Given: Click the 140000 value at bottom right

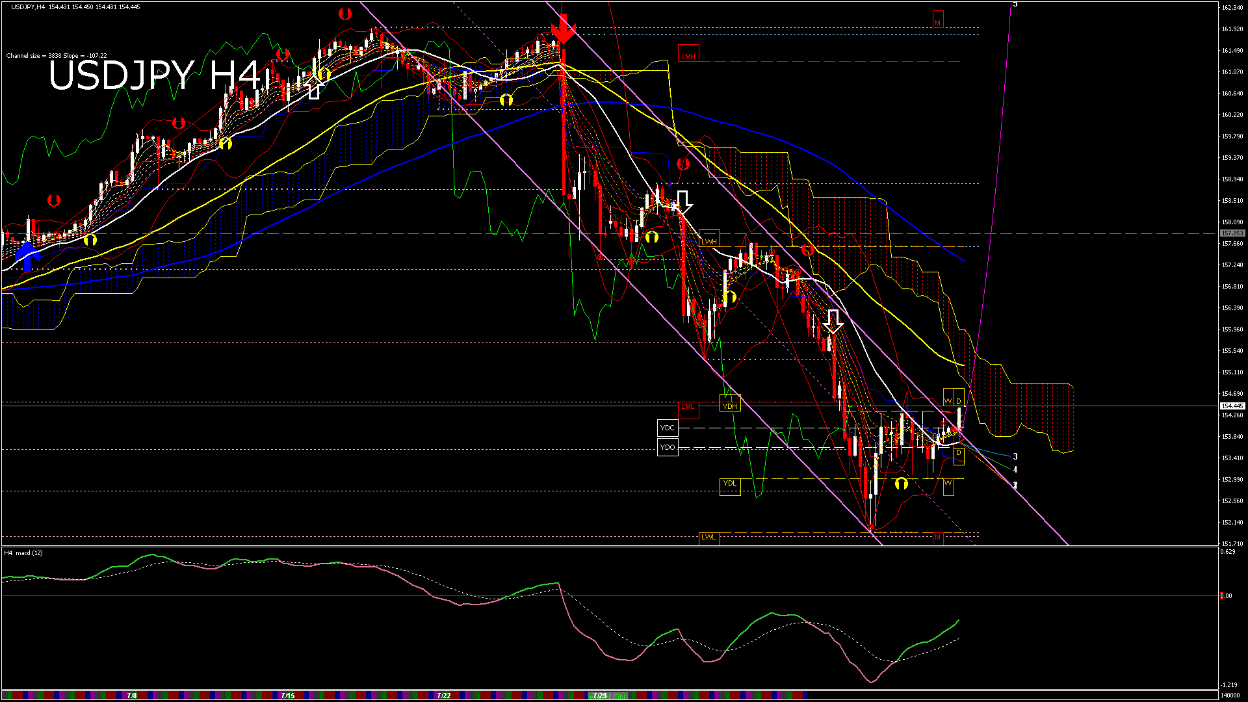Looking at the screenshot, I should click(1231, 695).
